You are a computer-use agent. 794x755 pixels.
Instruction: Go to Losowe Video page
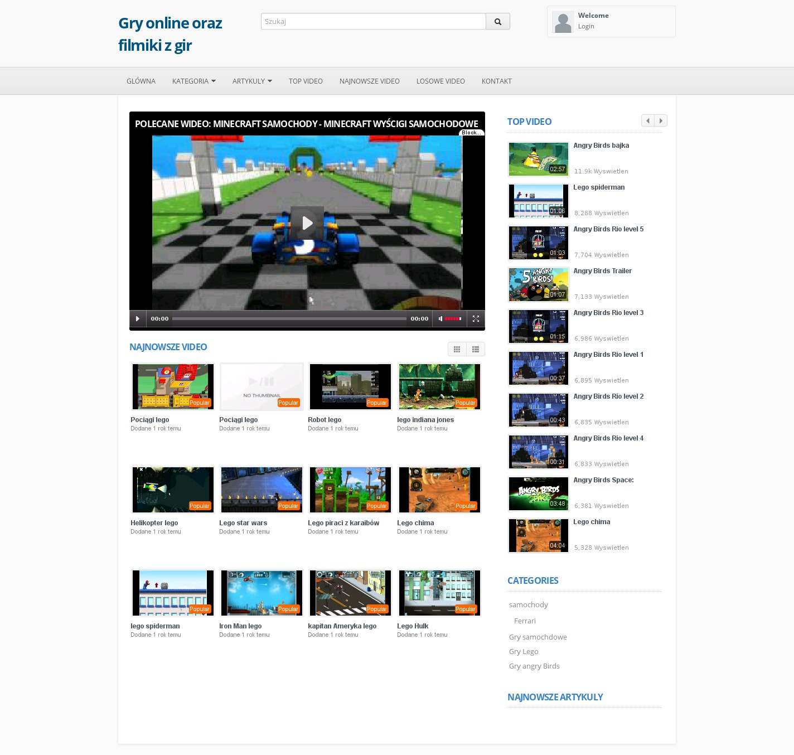pyautogui.click(x=440, y=81)
